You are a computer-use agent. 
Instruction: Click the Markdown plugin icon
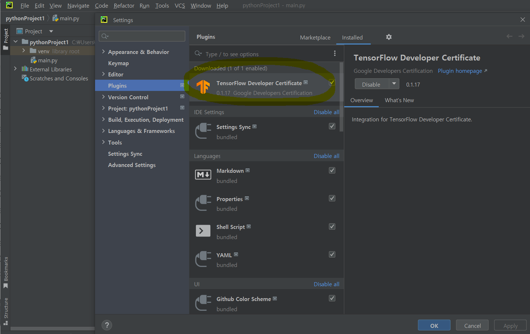(203, 175)
